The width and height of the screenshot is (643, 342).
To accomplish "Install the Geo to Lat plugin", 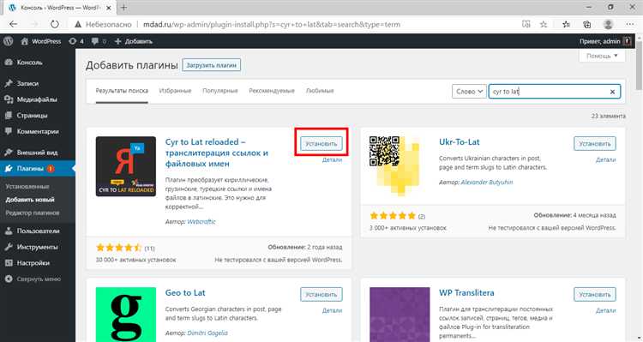I will [321, 295].
